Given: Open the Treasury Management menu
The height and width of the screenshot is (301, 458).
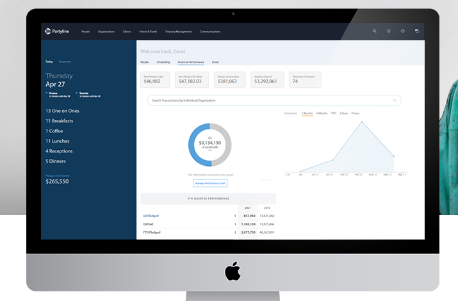Looking at the screenshot, I should coord(178,31).
